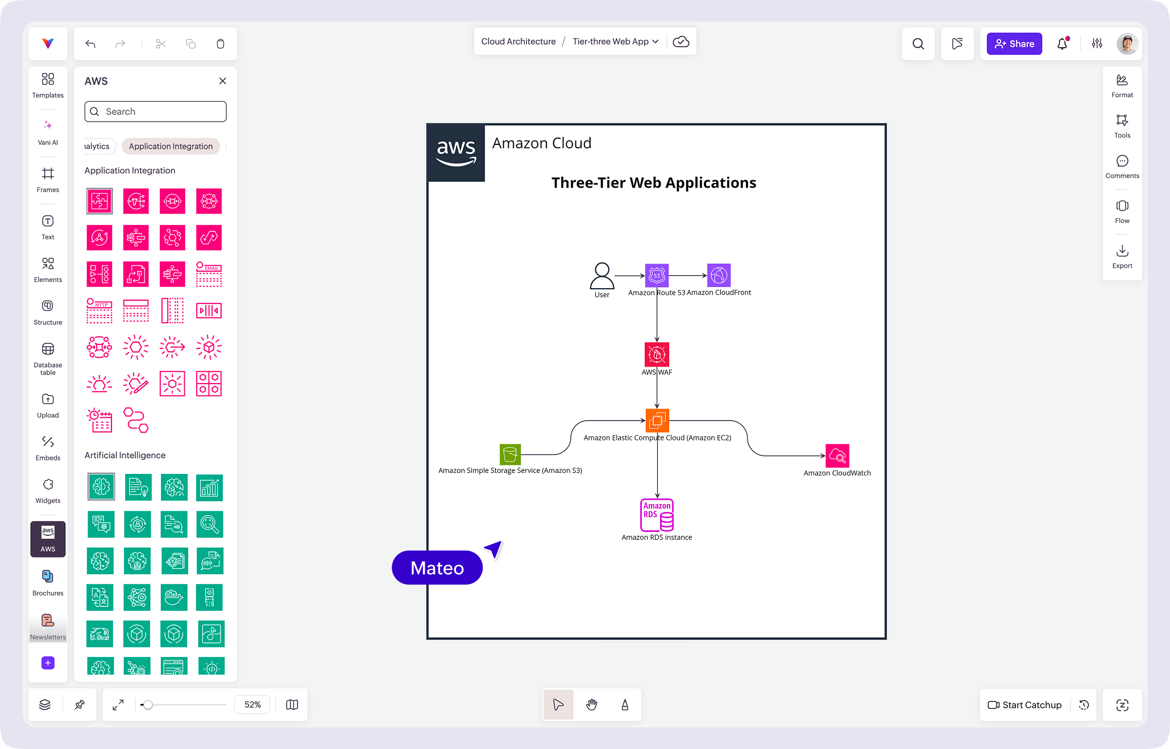1170x749 pixels.
Task: Toggle the minimap view
Action: click(292, 705)
